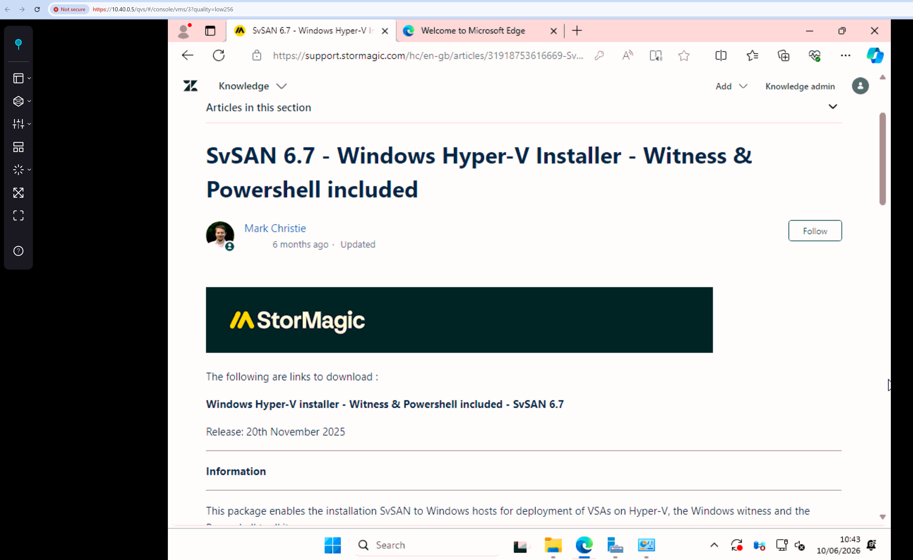Image resolution: width=913 pixels, height=560 pixels.
Task: Click the Not secure warning badge
Action: 70,9
